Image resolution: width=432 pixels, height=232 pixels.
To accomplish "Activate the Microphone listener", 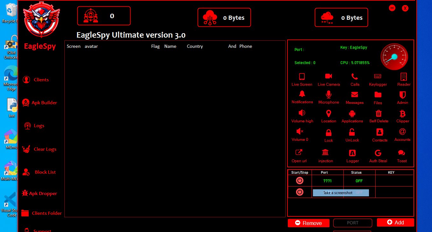I will click(x=329, y=97).
